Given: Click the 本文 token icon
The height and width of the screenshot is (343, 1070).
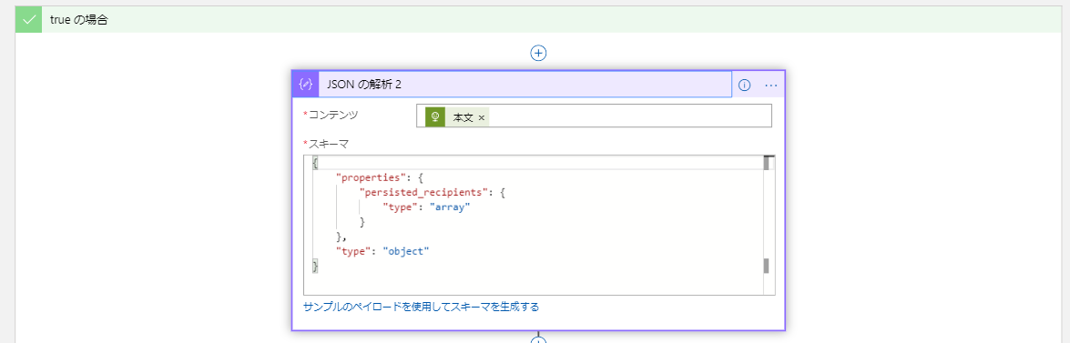Looking at the screenshot, I should (435, 117).
